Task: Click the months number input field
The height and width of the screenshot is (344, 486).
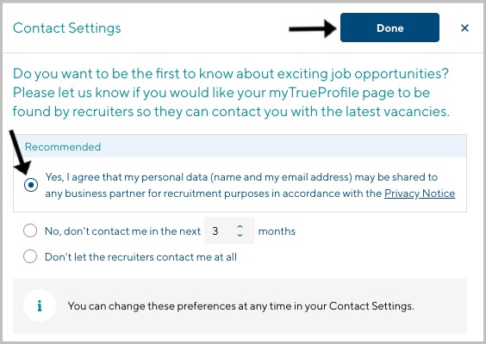Action: pyautogui.click(x=229, y=230)
